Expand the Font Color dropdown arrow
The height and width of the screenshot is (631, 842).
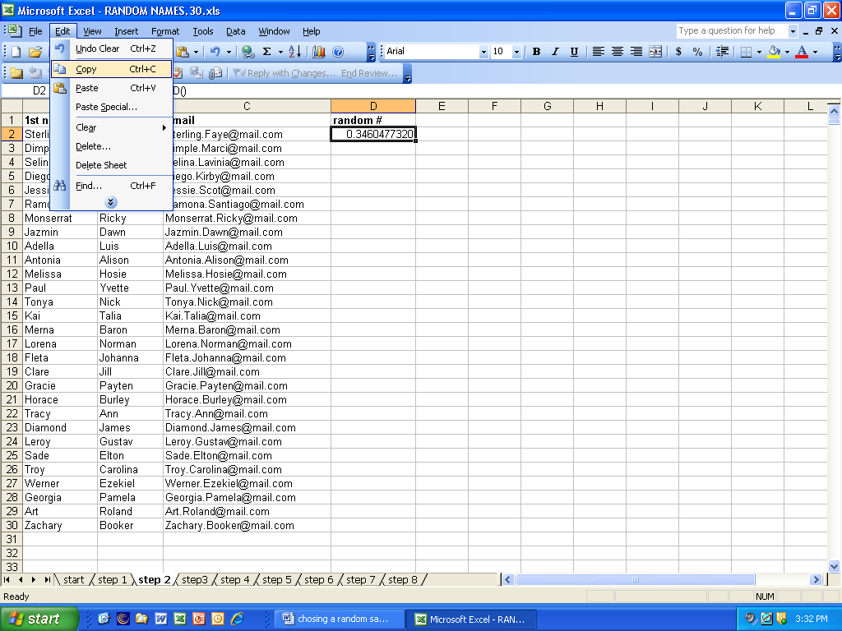coord(815,52)
